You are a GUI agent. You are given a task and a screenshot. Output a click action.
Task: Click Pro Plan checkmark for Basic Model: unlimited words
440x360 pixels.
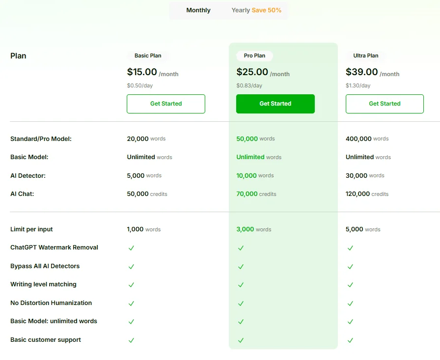click(x=241, y=322)
